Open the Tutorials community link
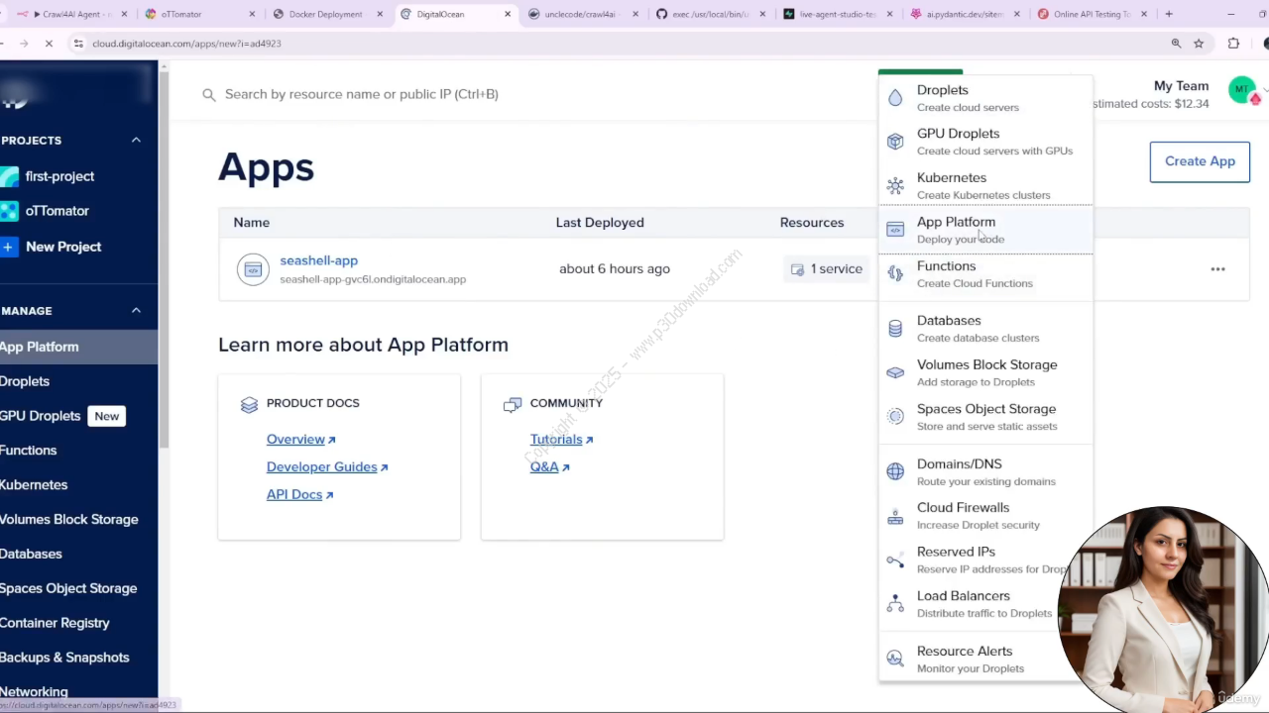 tap(561, 440)
